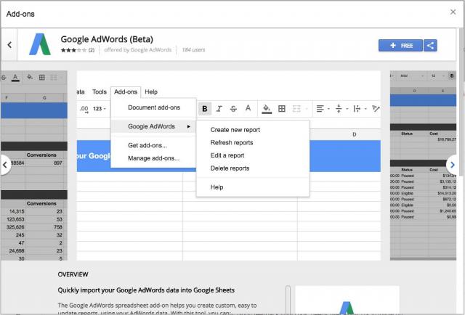The image size is (465, 315).
Task: Click the merge cells icon
Action: (x=296, y=109)
